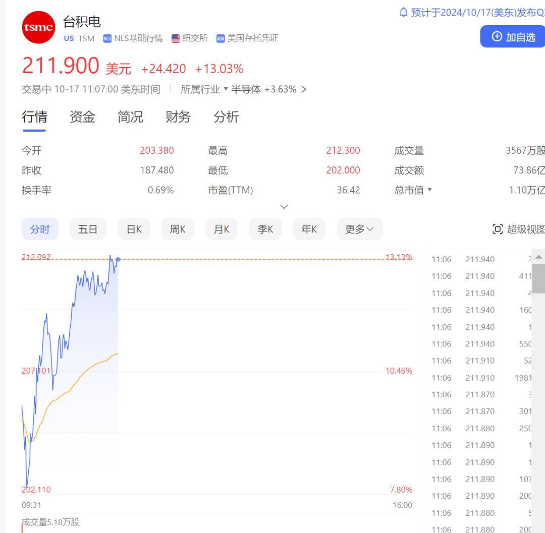Click the 成交量5.18万股 volume label
Viewport: 545px width, 533px height.
(x=51, y=522)
